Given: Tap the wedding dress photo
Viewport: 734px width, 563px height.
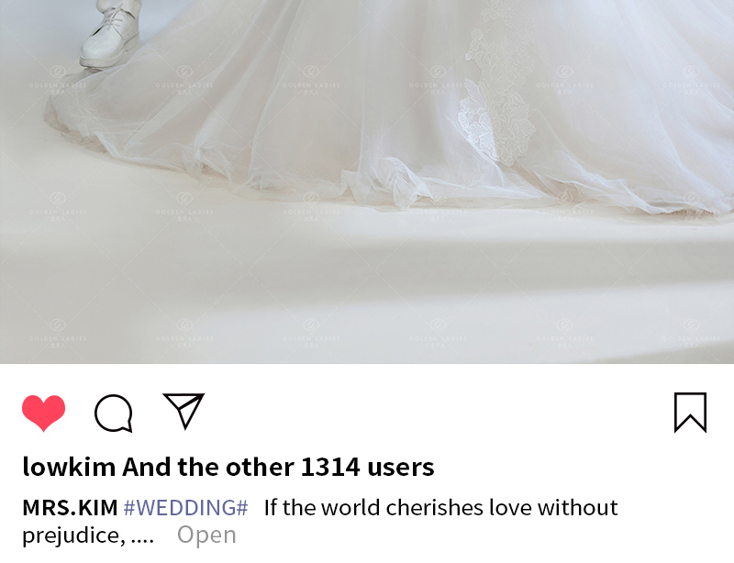Looking at the screenshot, I should tap(367, 182).
